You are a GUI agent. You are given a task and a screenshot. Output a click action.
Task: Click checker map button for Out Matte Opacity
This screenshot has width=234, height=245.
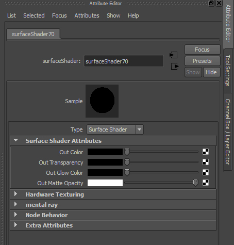tap(206, 183)
